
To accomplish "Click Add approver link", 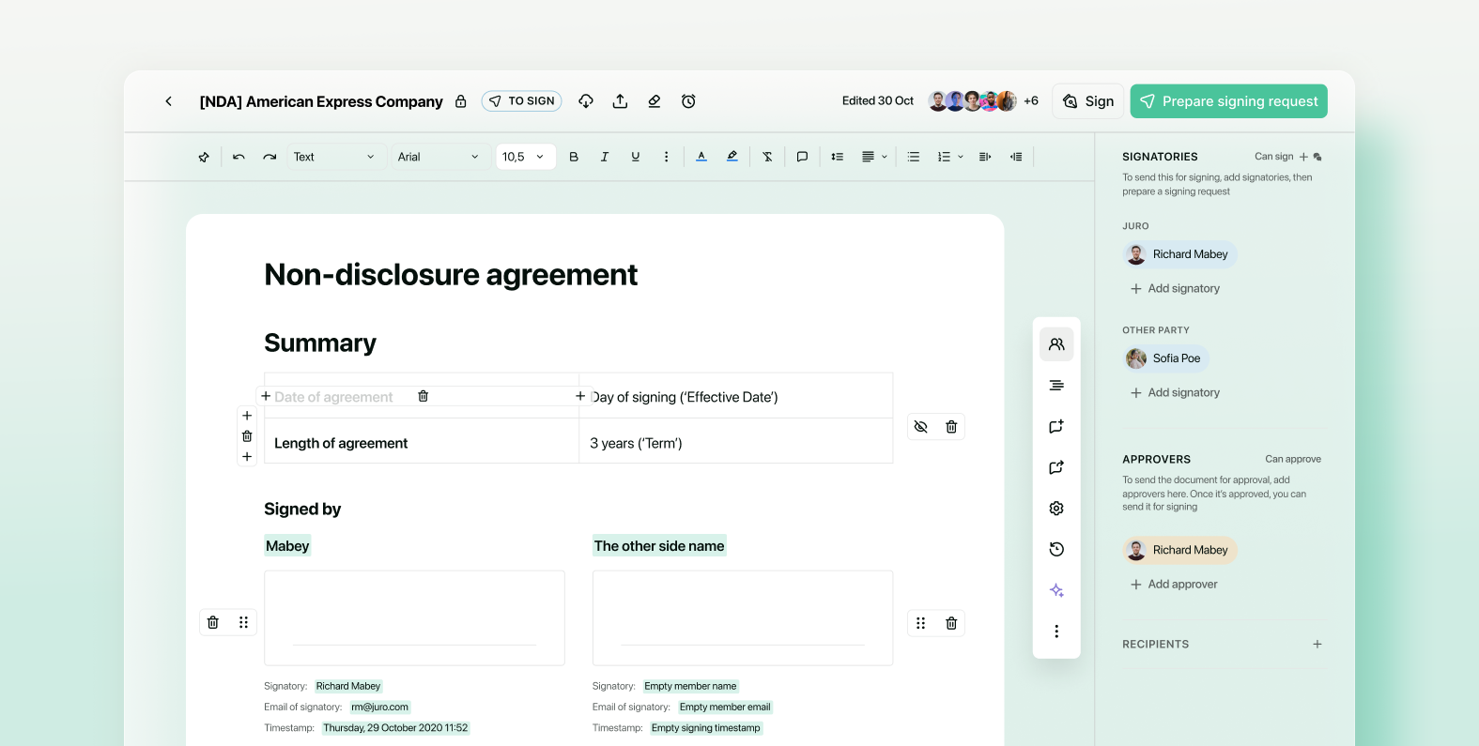I will point(1181,585).
